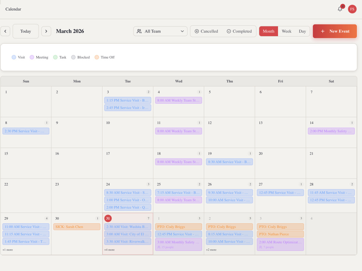
Task: Switch to Week view
Action: (286, 31)
